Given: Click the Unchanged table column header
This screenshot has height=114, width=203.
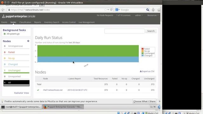Looking at the screenshot, I should tap(149, 79).
